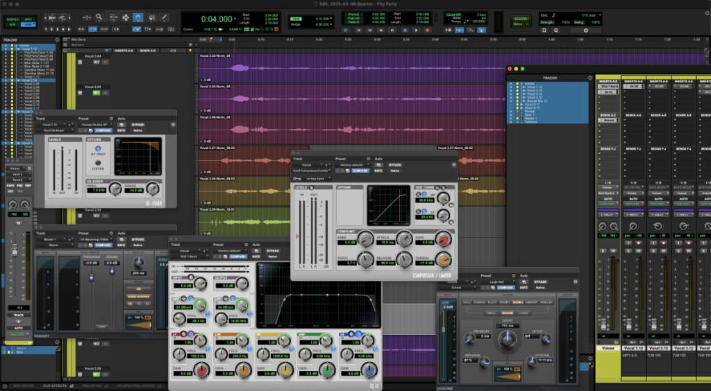Pick the Pencil tool
This screenshot has width=711, height=391.
164,17
